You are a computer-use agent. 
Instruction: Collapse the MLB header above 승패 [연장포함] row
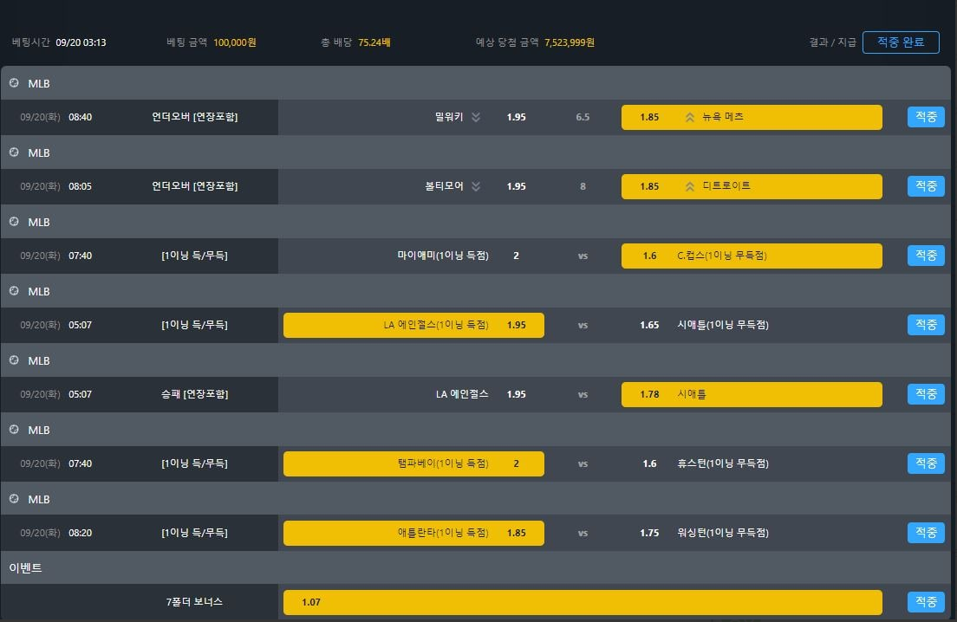(x=39, y=360)
